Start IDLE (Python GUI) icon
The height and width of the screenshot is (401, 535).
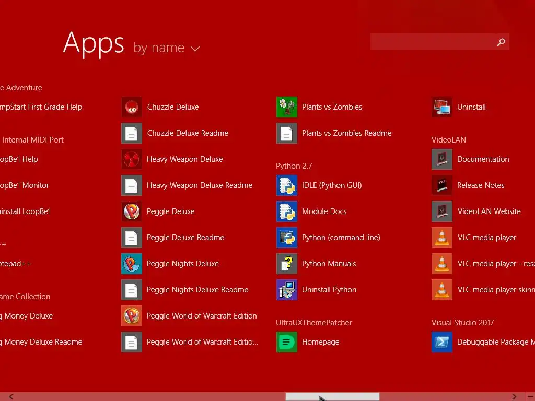tap(287, 185)
